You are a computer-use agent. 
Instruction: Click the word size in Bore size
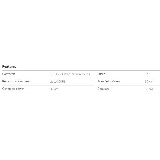[x=107, y=89]
